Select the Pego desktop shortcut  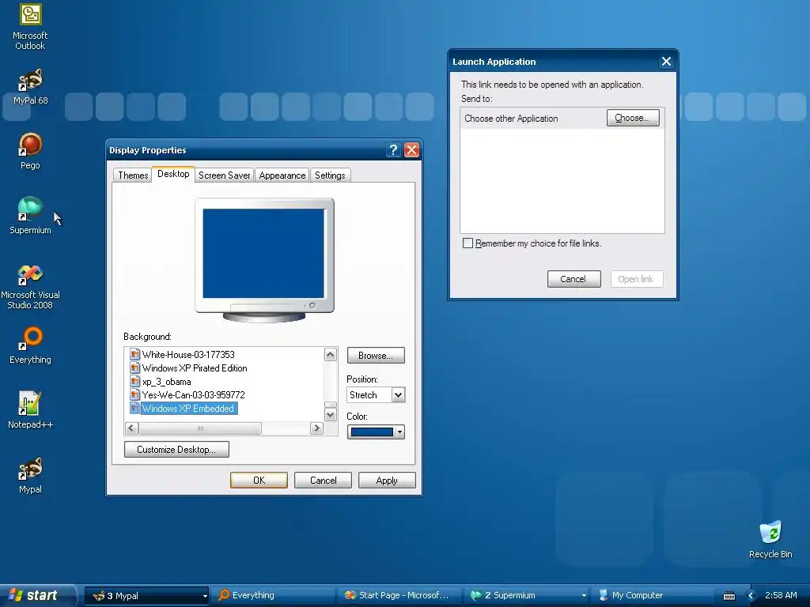[x=30, y=151]
